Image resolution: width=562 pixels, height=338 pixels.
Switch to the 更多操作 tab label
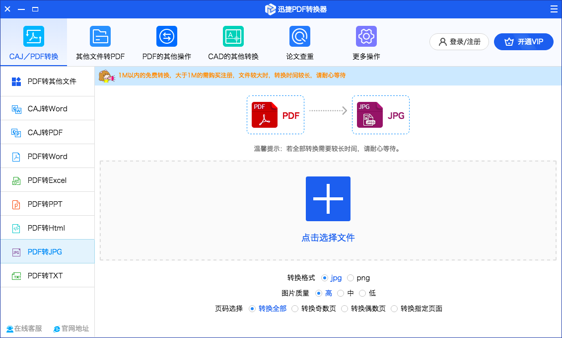(366, 57)
